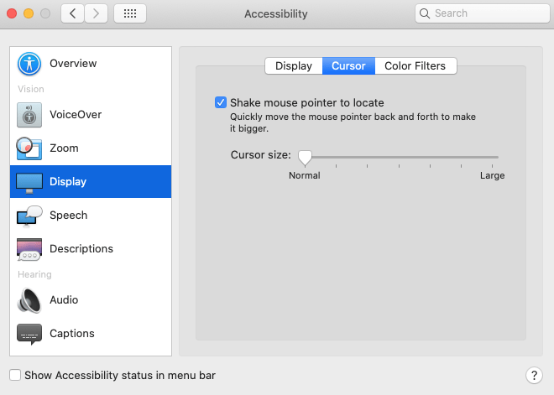Image resolution: width=554 pixels, height=395 pixels.
Task: Go forward with the right arrow button
Action: point(96,13)
